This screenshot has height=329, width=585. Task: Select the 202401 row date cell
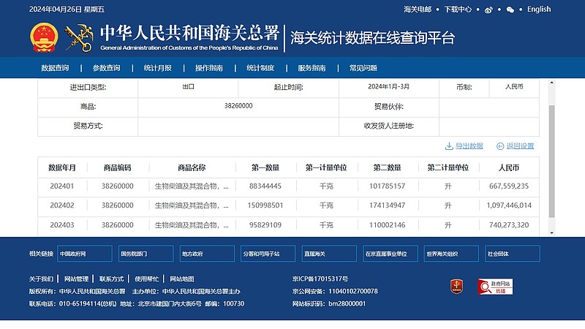click(x=62, y=186)
